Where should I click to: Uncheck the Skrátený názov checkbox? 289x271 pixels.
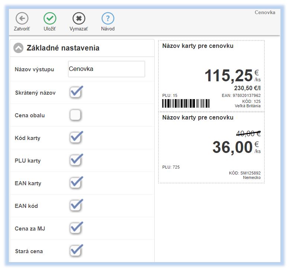tap(76, 93)
